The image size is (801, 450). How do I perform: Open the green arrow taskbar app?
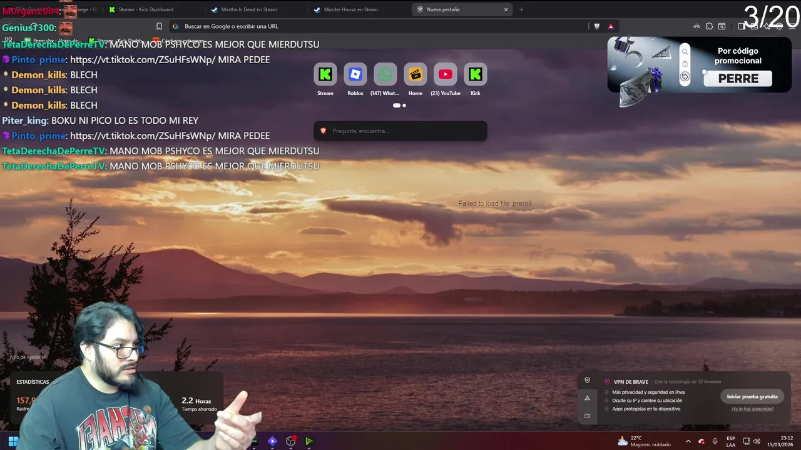[309, 441]
